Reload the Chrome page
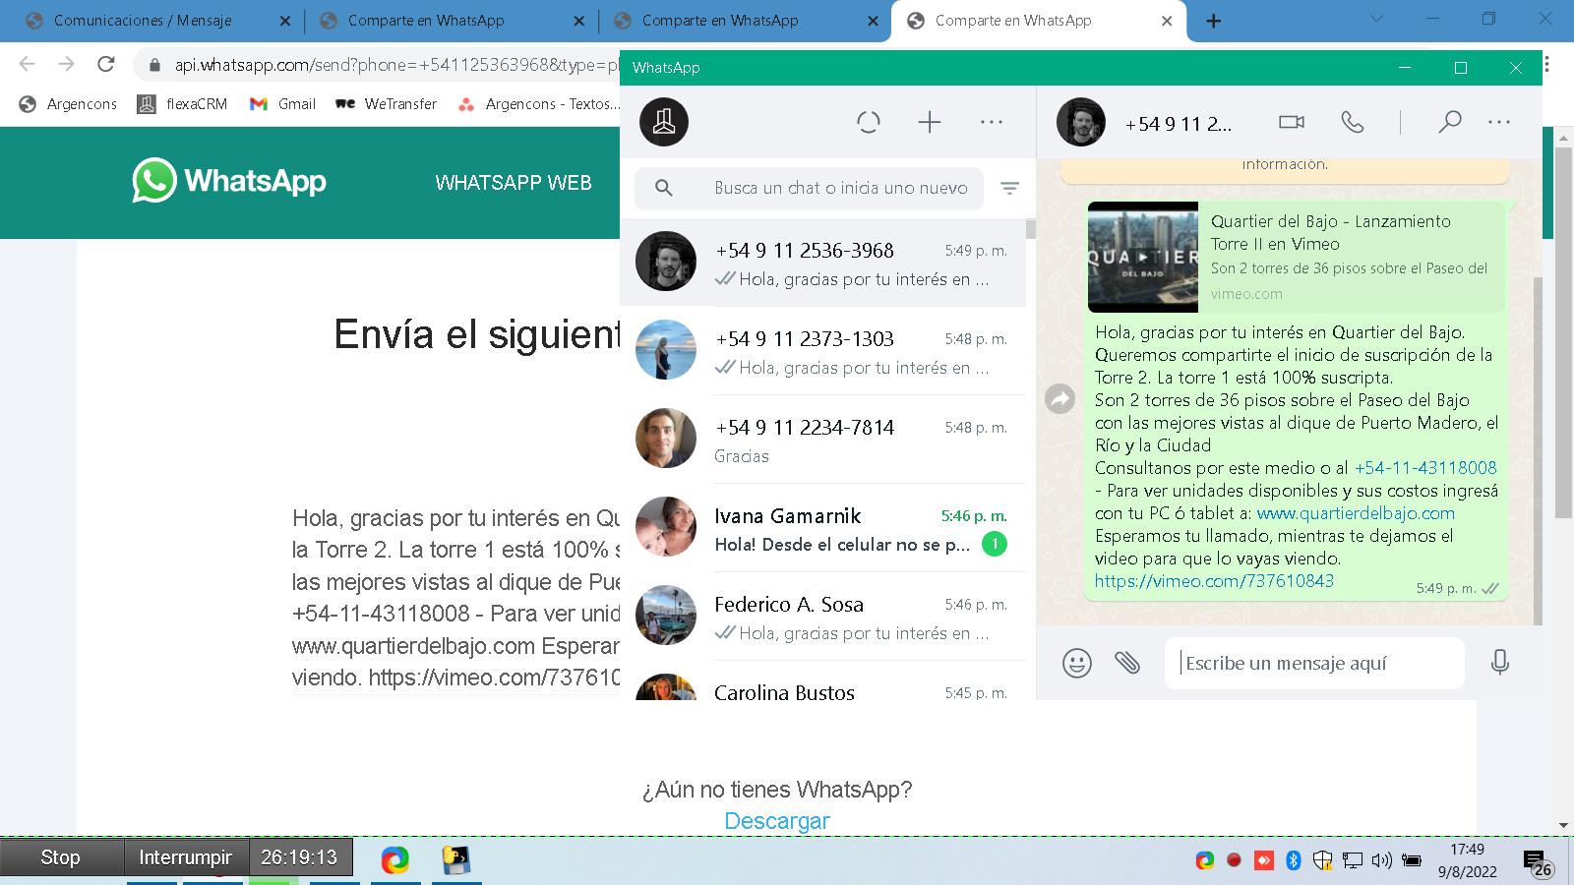The height and width of the screenshot is (885, 1574). tap(106, 64)
